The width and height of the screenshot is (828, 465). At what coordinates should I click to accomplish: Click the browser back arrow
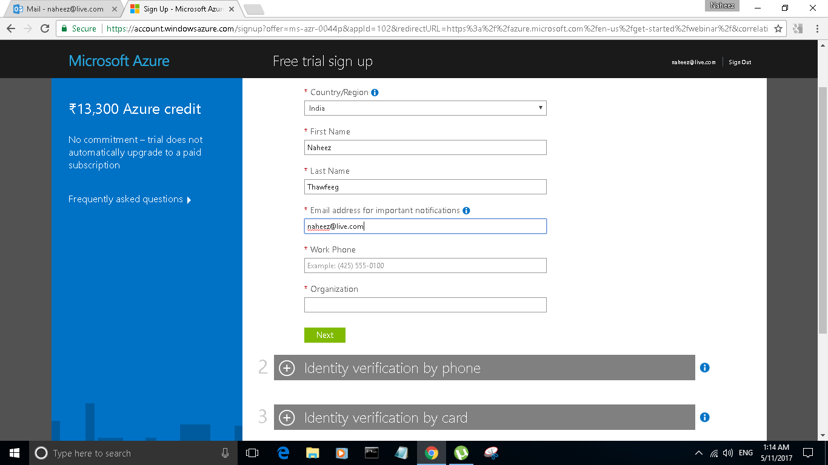tap(10, 28)
